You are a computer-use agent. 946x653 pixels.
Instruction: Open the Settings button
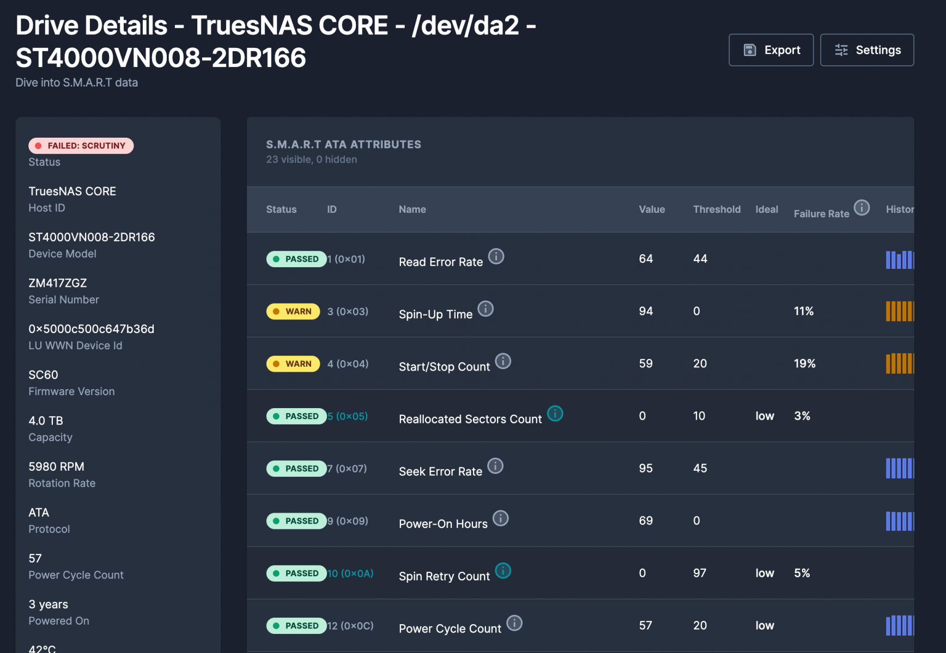click(867, 50)
